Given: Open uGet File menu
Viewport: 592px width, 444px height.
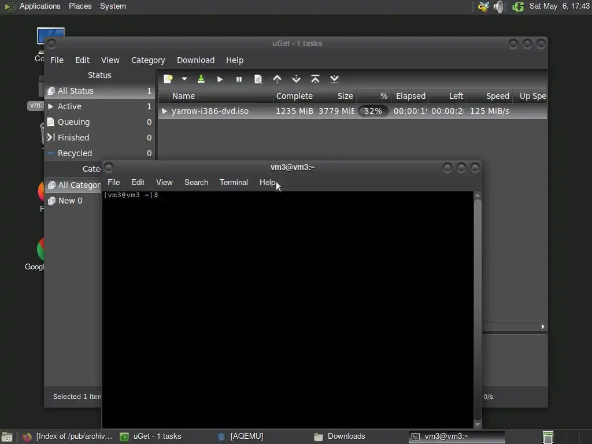Looking at the screenshot, I should [57, 60].
